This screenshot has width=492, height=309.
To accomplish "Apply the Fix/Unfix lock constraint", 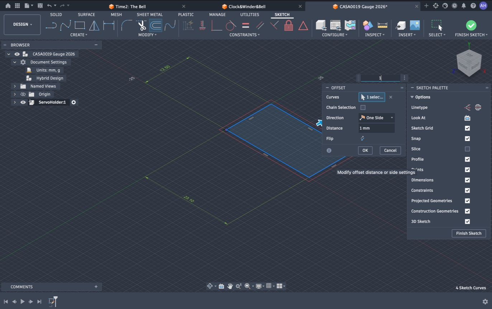I will 289,25.
